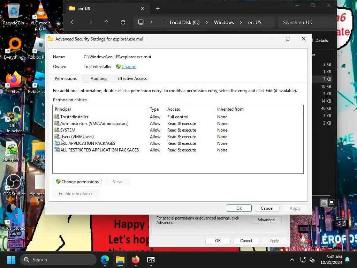
Task: Select the TrustedInstaller permission entry
Action: point(177,117)
